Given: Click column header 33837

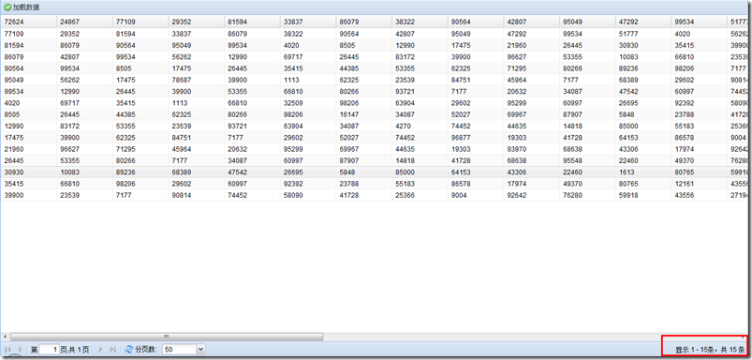Looking at the screenshot, I should pyautogui.click(x=308, y=22).
